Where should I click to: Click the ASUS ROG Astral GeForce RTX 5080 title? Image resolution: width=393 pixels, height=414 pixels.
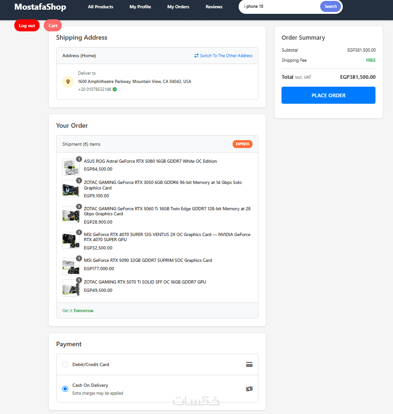click(x=150, y=161)
